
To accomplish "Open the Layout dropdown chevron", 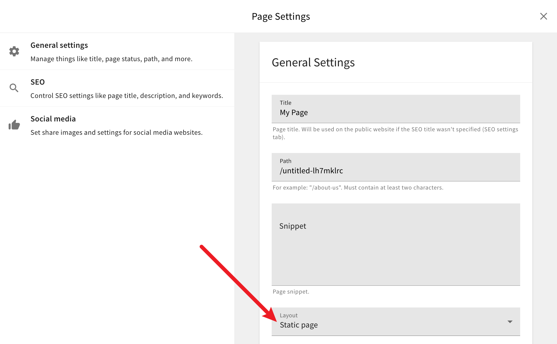I will pyautogui.click(x=510, y=322).
